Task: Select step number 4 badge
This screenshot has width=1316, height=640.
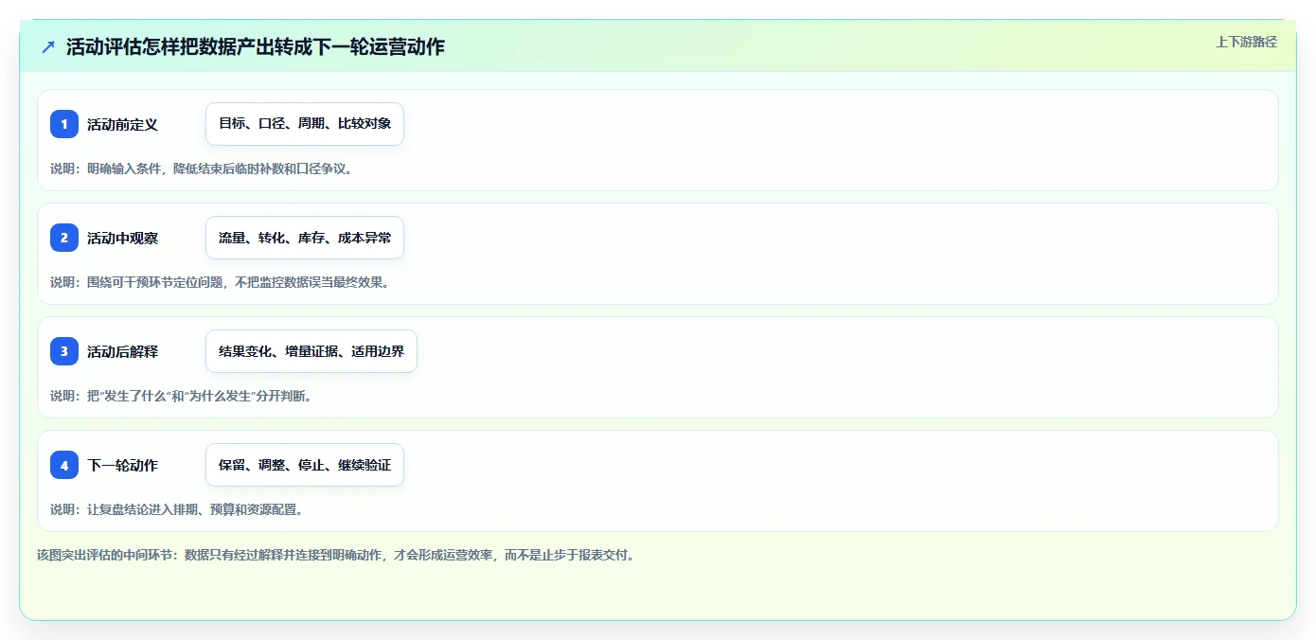Action: (x=64, y=465)
